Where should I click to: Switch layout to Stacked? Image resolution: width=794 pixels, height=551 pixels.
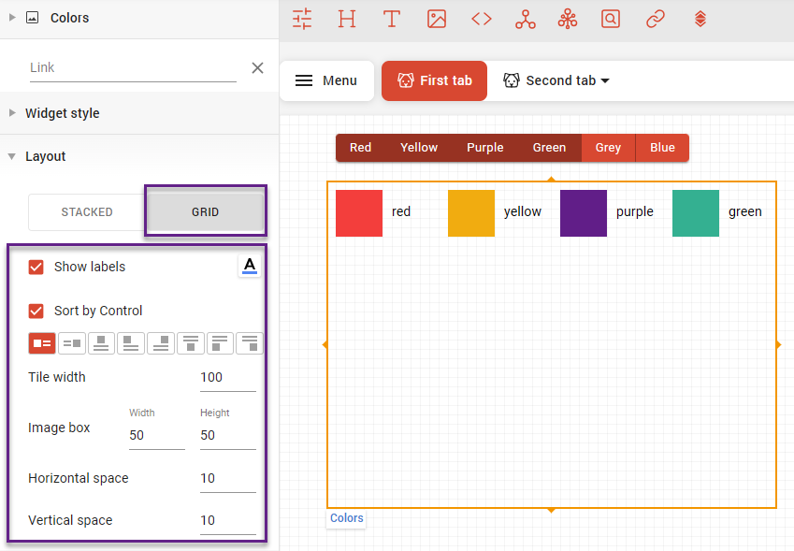pyautogui.click(x=87, y=212)
